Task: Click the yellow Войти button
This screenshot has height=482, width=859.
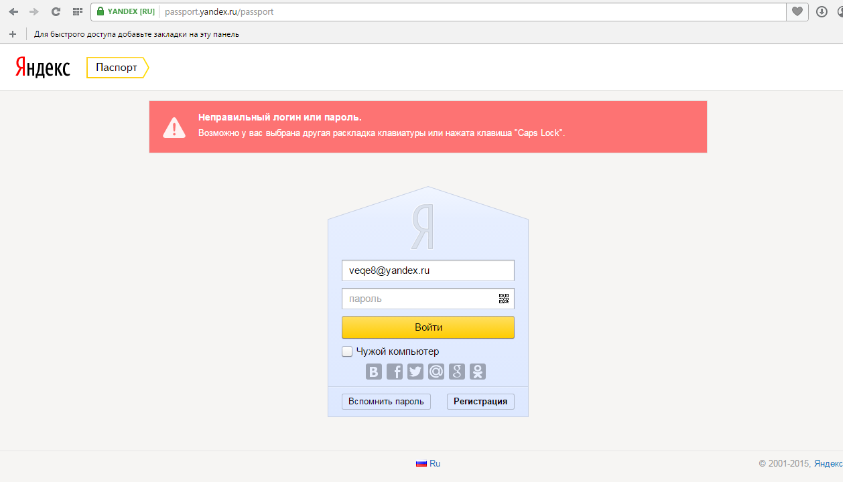Action: pyautogui.click(x=428, y=327)
